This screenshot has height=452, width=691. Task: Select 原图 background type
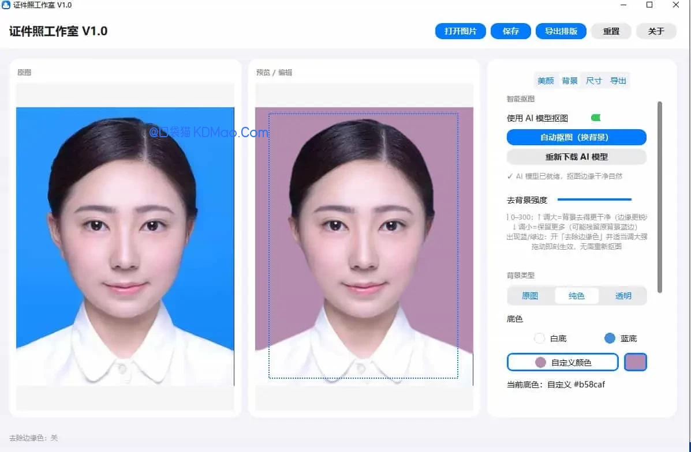(x=530, y=296)
